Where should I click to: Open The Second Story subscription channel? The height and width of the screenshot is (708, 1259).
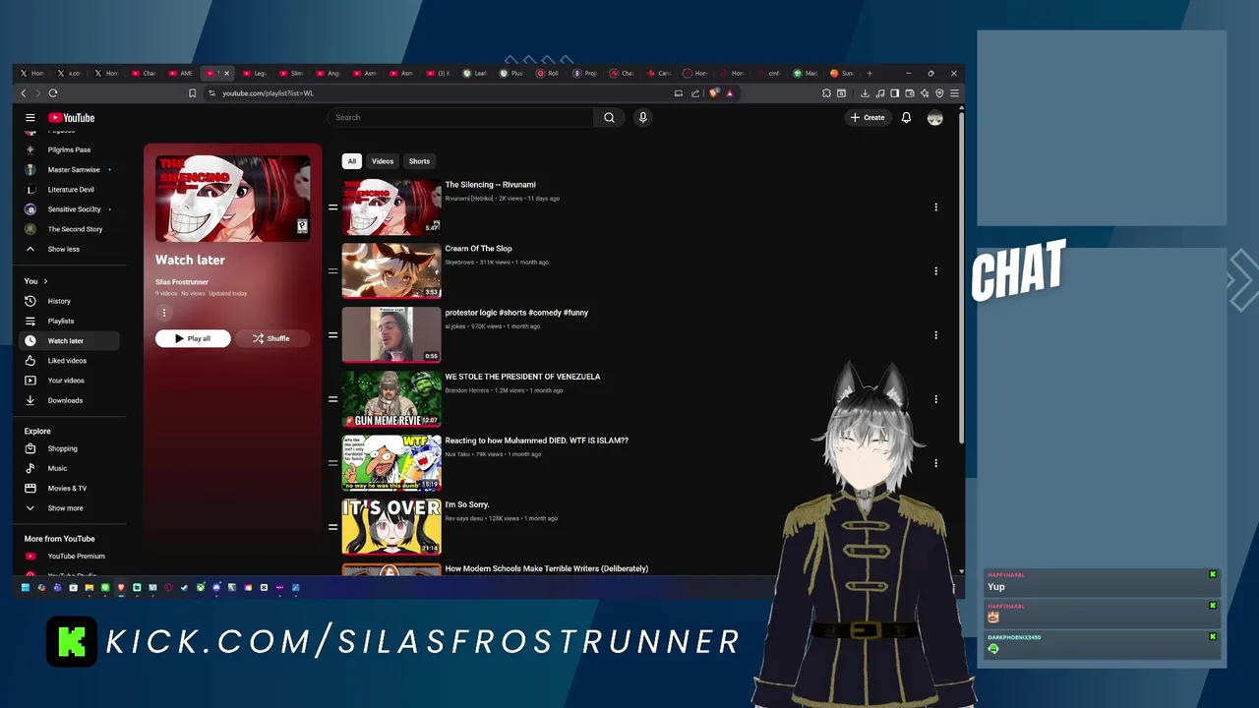click(69, 229)
